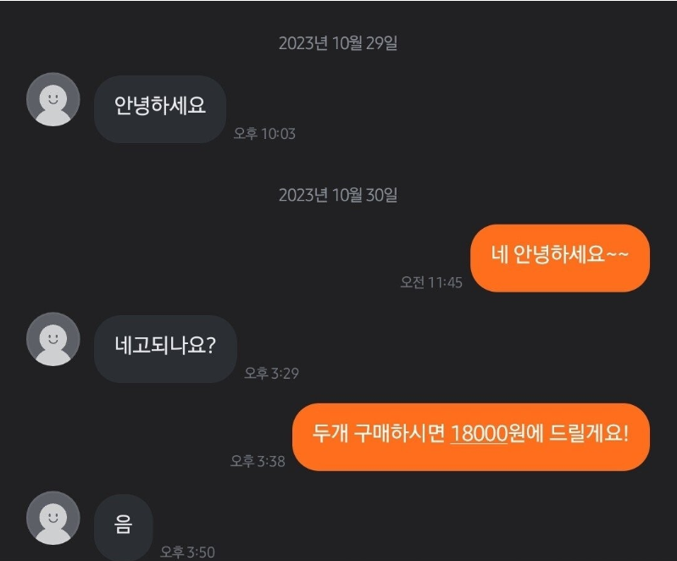Image resolution: width=677 pixels, height=561 pixels.
Task: Click the 구매하시면 word in the orange message
Action: (399, 433)
